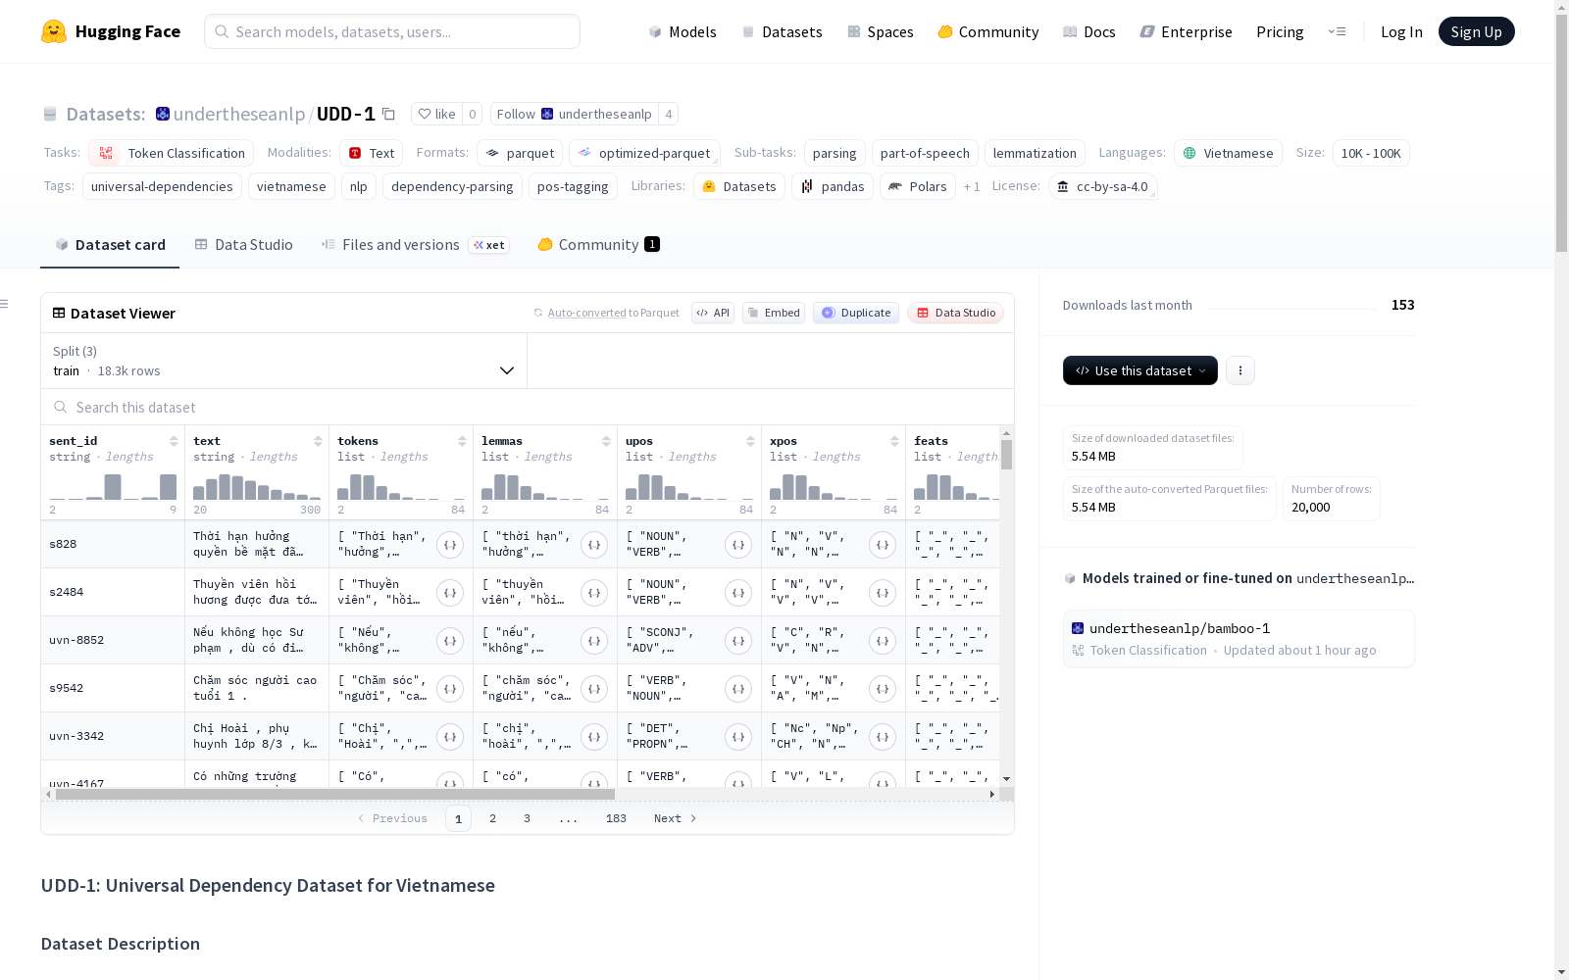Viewport: 1569px width, 980px height.
Task: Open the Datasets navigation menu item
Action: click(782, 31)
